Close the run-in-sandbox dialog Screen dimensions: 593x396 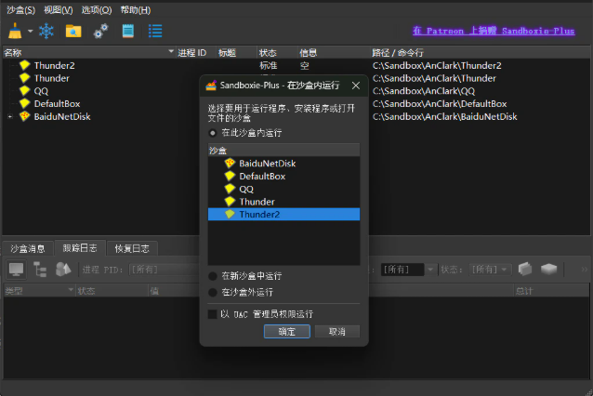pyautogui.click(x=356, y=86)
